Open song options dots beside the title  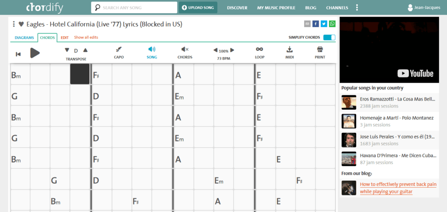tap(14, 24)
